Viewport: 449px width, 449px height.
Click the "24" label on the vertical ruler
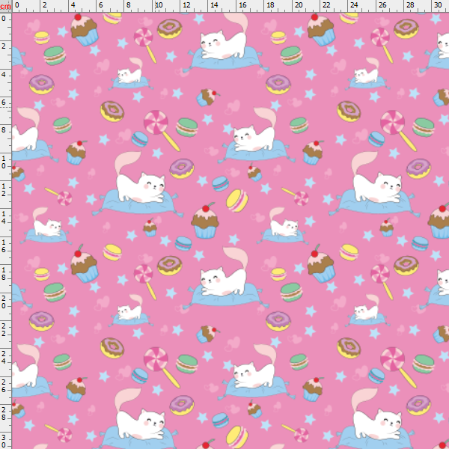(4, 358)
